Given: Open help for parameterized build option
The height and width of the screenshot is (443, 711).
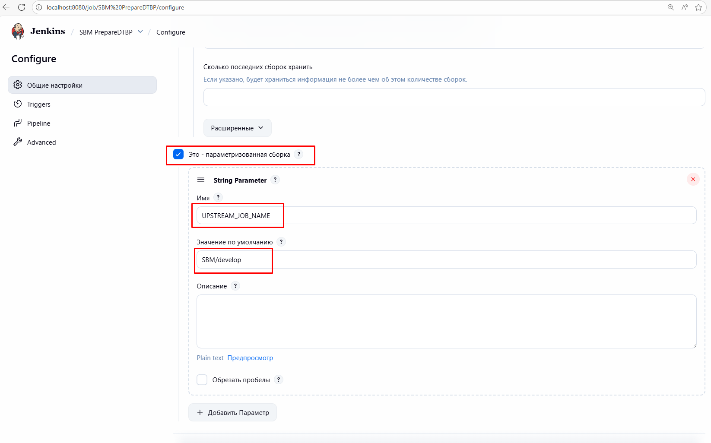Looking at the screenshot, I should [298, 154].
